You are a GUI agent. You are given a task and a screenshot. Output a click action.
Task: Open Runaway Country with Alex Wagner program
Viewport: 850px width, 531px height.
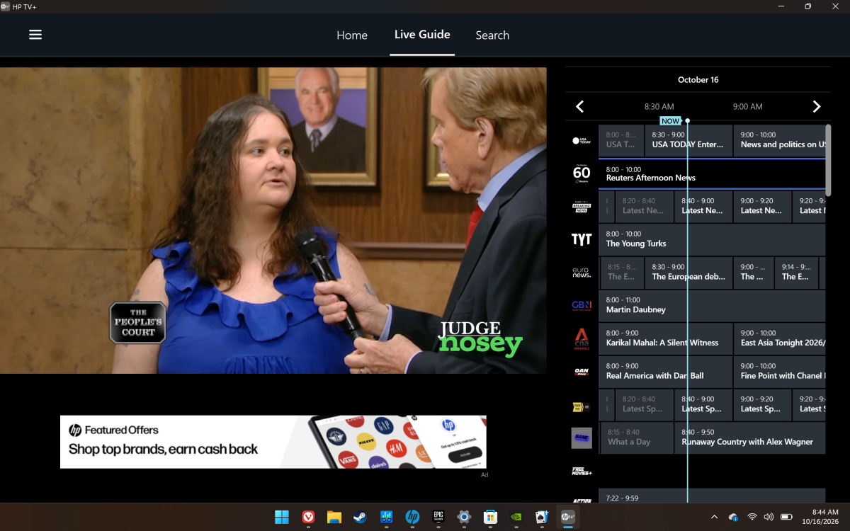pyautogui.click(x=750, y=437)
